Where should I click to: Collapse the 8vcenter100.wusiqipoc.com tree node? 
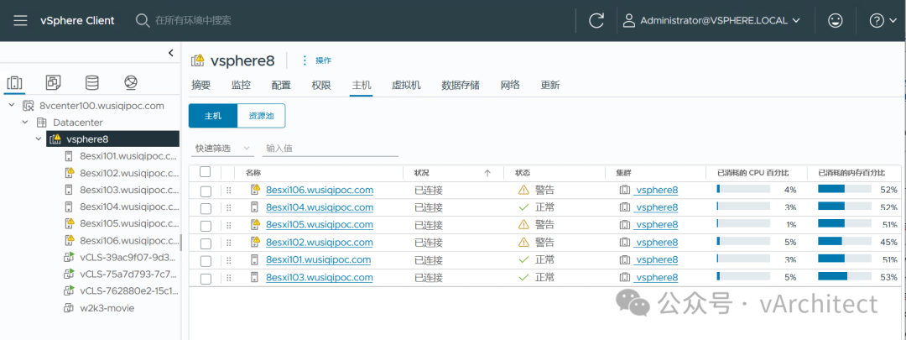tap(12, 106)
